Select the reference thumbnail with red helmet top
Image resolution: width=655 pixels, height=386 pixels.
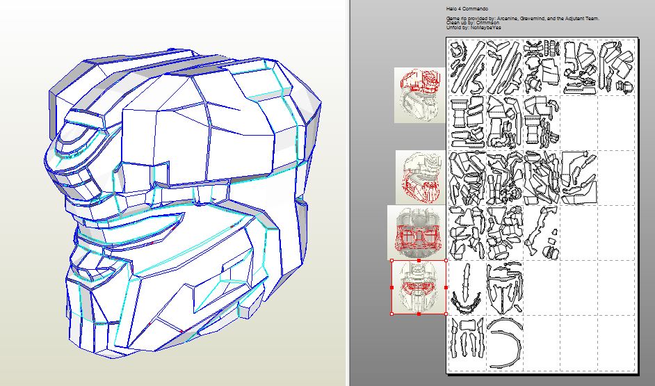point(420,95)
